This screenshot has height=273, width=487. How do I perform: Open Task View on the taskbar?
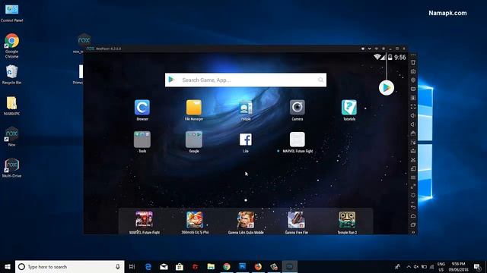pyautogui.click(x=132, y=266)
